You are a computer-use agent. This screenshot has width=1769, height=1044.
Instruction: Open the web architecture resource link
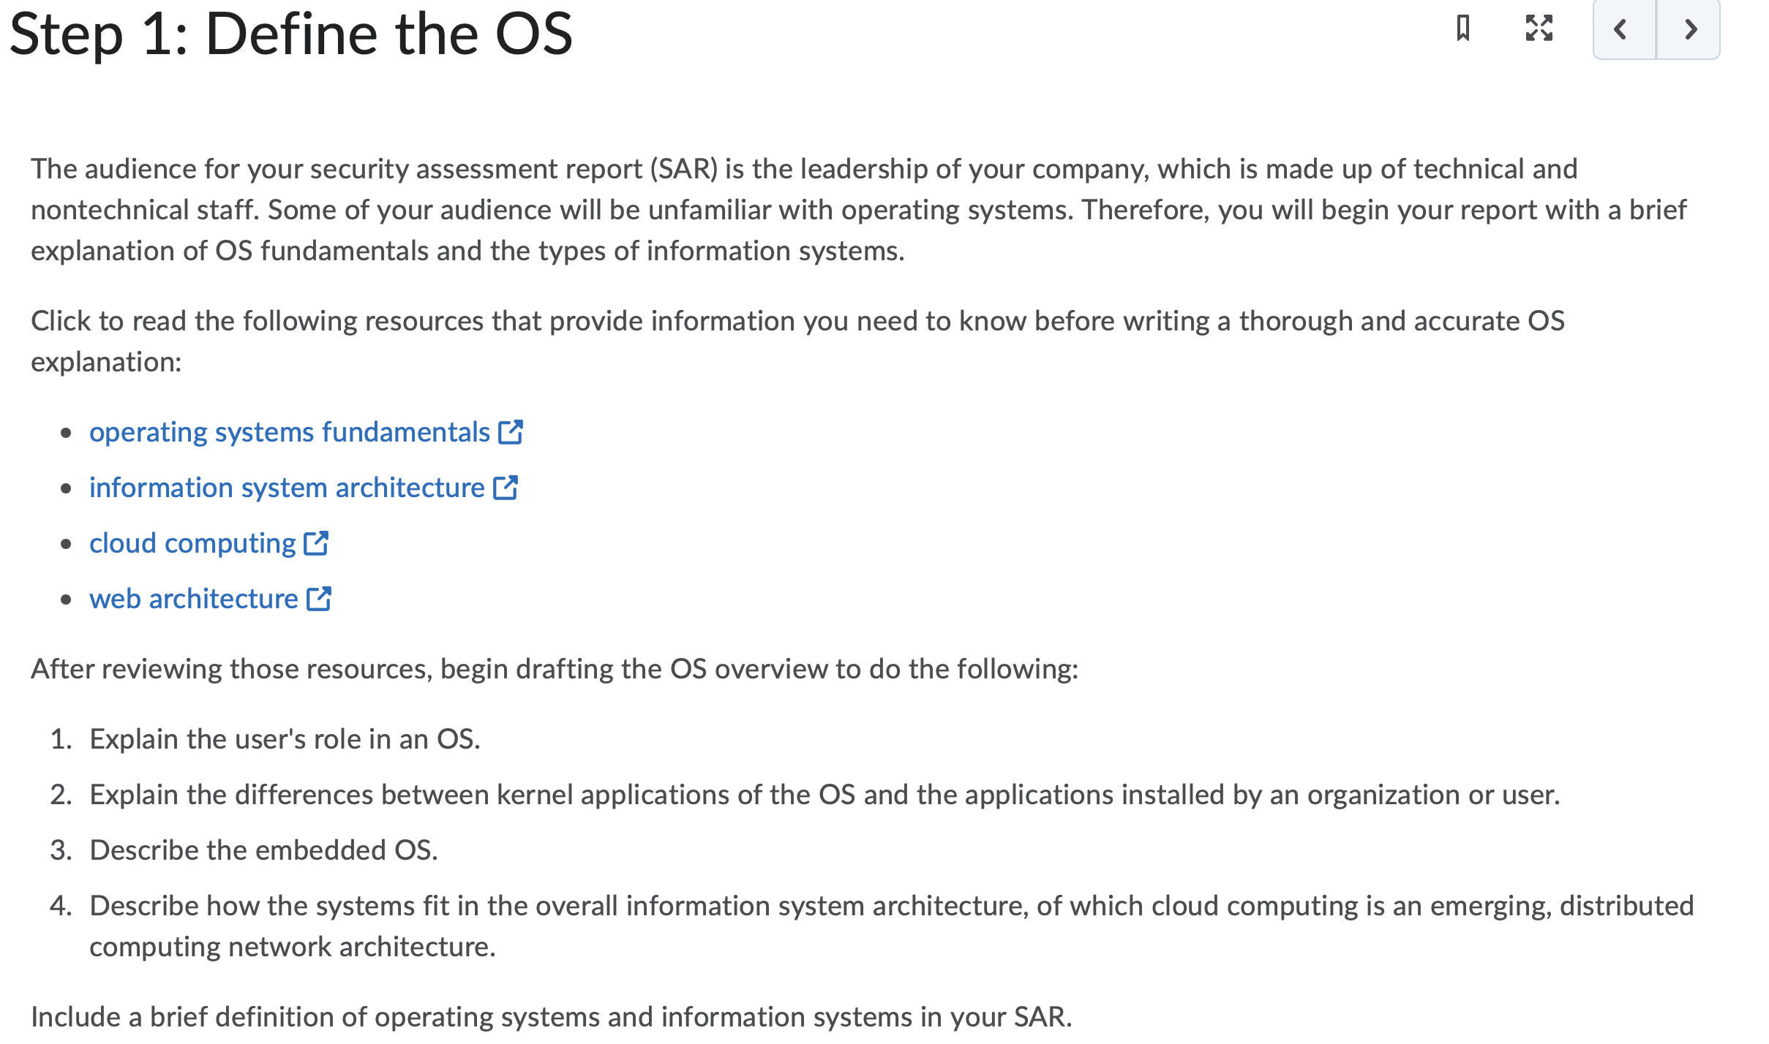pyautogui.click(x=194, y=599)
